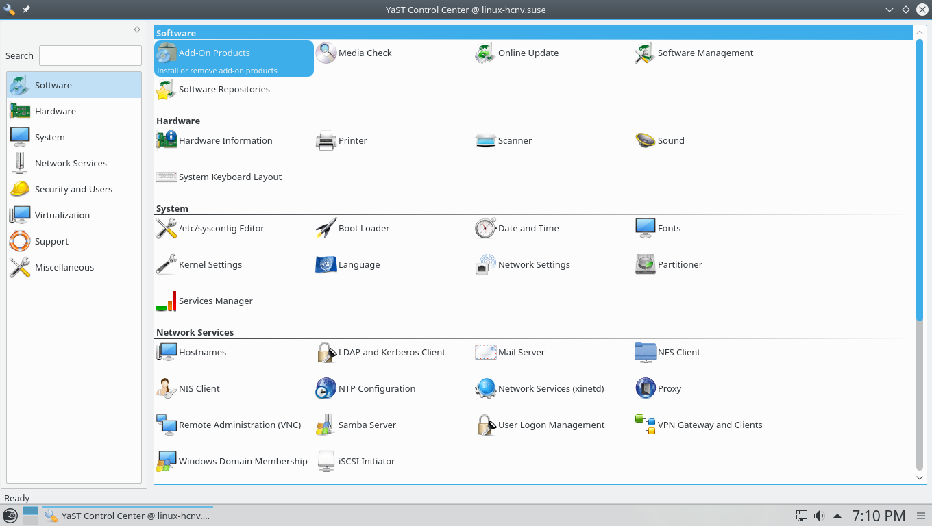Open Fonts configuration
This screenshot has height=526, width=932.
658,229
